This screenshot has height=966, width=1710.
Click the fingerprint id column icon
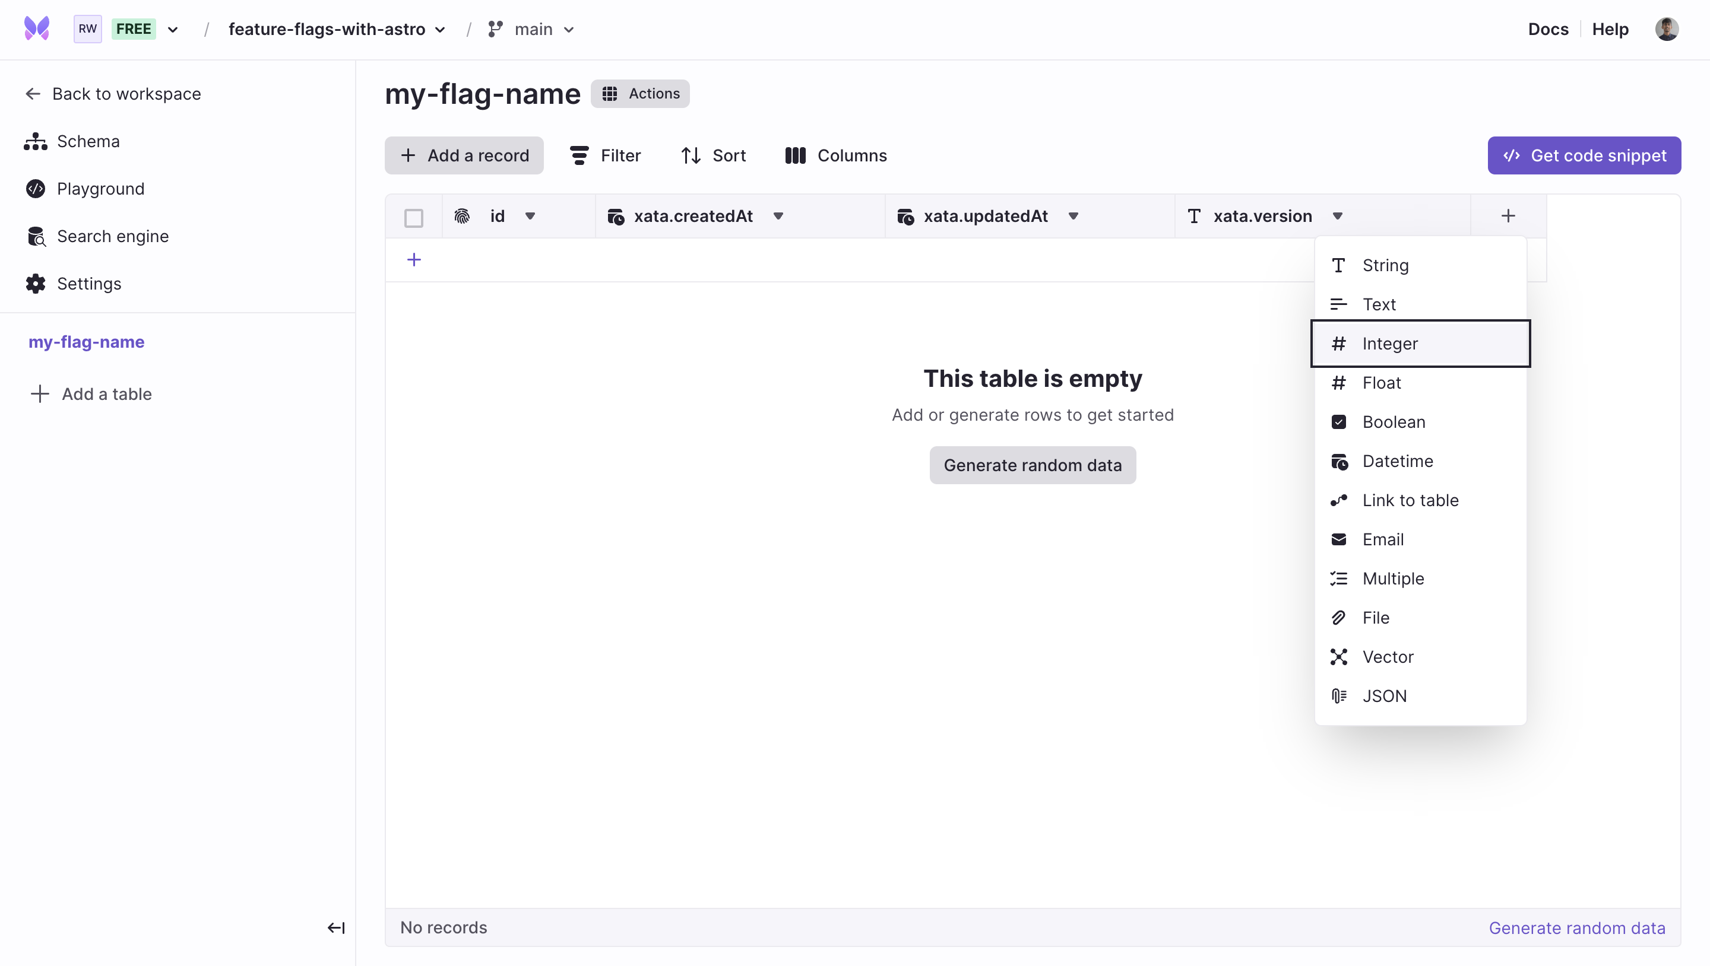point(462,215)
